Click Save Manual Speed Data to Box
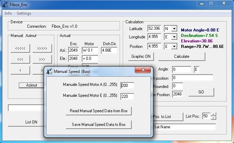 point(99,125)
